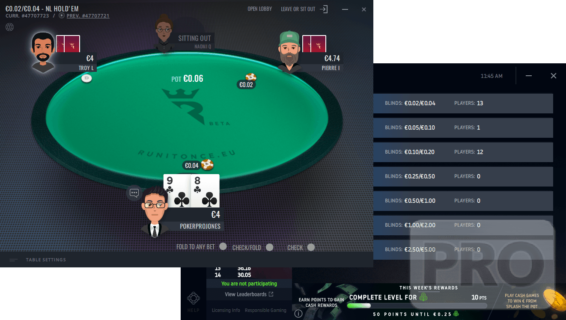
Task: Click the dealer button chip near Troy L
Action: [86, 78]
